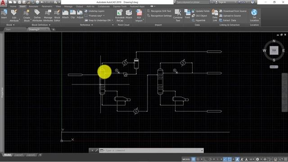
Task: Click Download from Source
Action: pos(233,11)
